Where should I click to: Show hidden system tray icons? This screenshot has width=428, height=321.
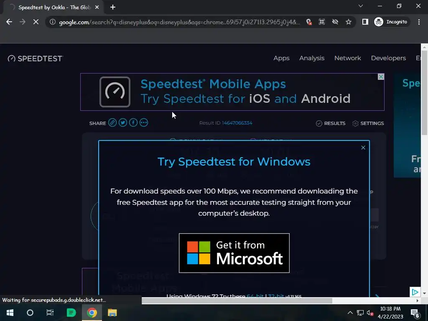[350, 313]
